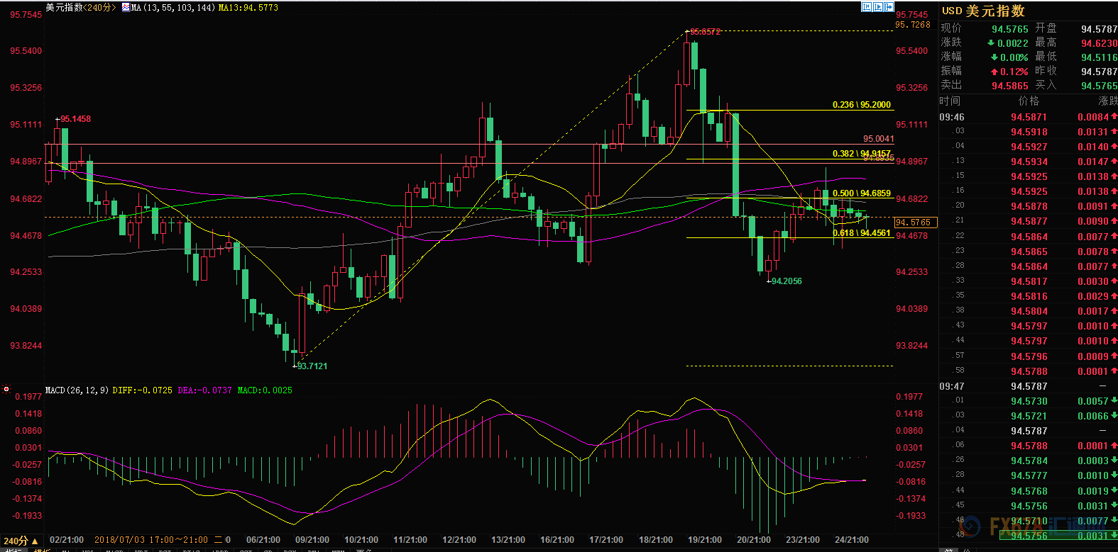Click the red MACD panel settings icon
Viewport: 1118px width, 552px height.
(6, 389)
